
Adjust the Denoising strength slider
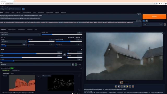click(x=69, y=42)
